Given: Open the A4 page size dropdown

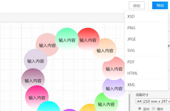Looking at the screenshot, I should pos(153,101).
